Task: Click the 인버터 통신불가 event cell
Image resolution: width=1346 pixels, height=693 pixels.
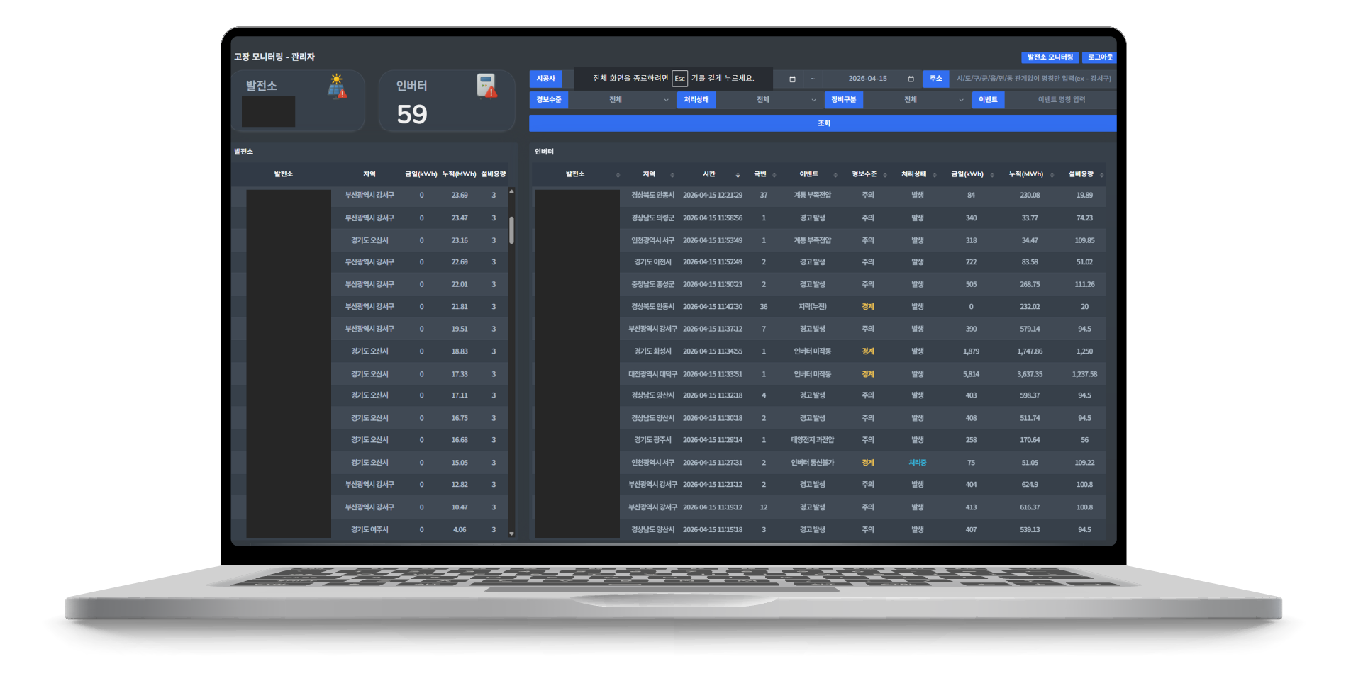Action: [x=812, y=463]
